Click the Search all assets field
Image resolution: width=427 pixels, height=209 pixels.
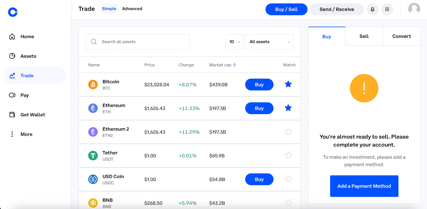138,42
